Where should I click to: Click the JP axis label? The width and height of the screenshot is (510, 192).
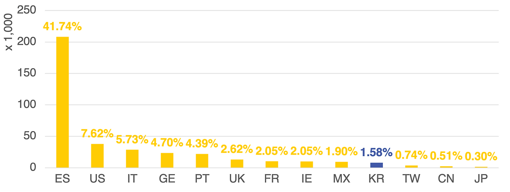(481, 179)
